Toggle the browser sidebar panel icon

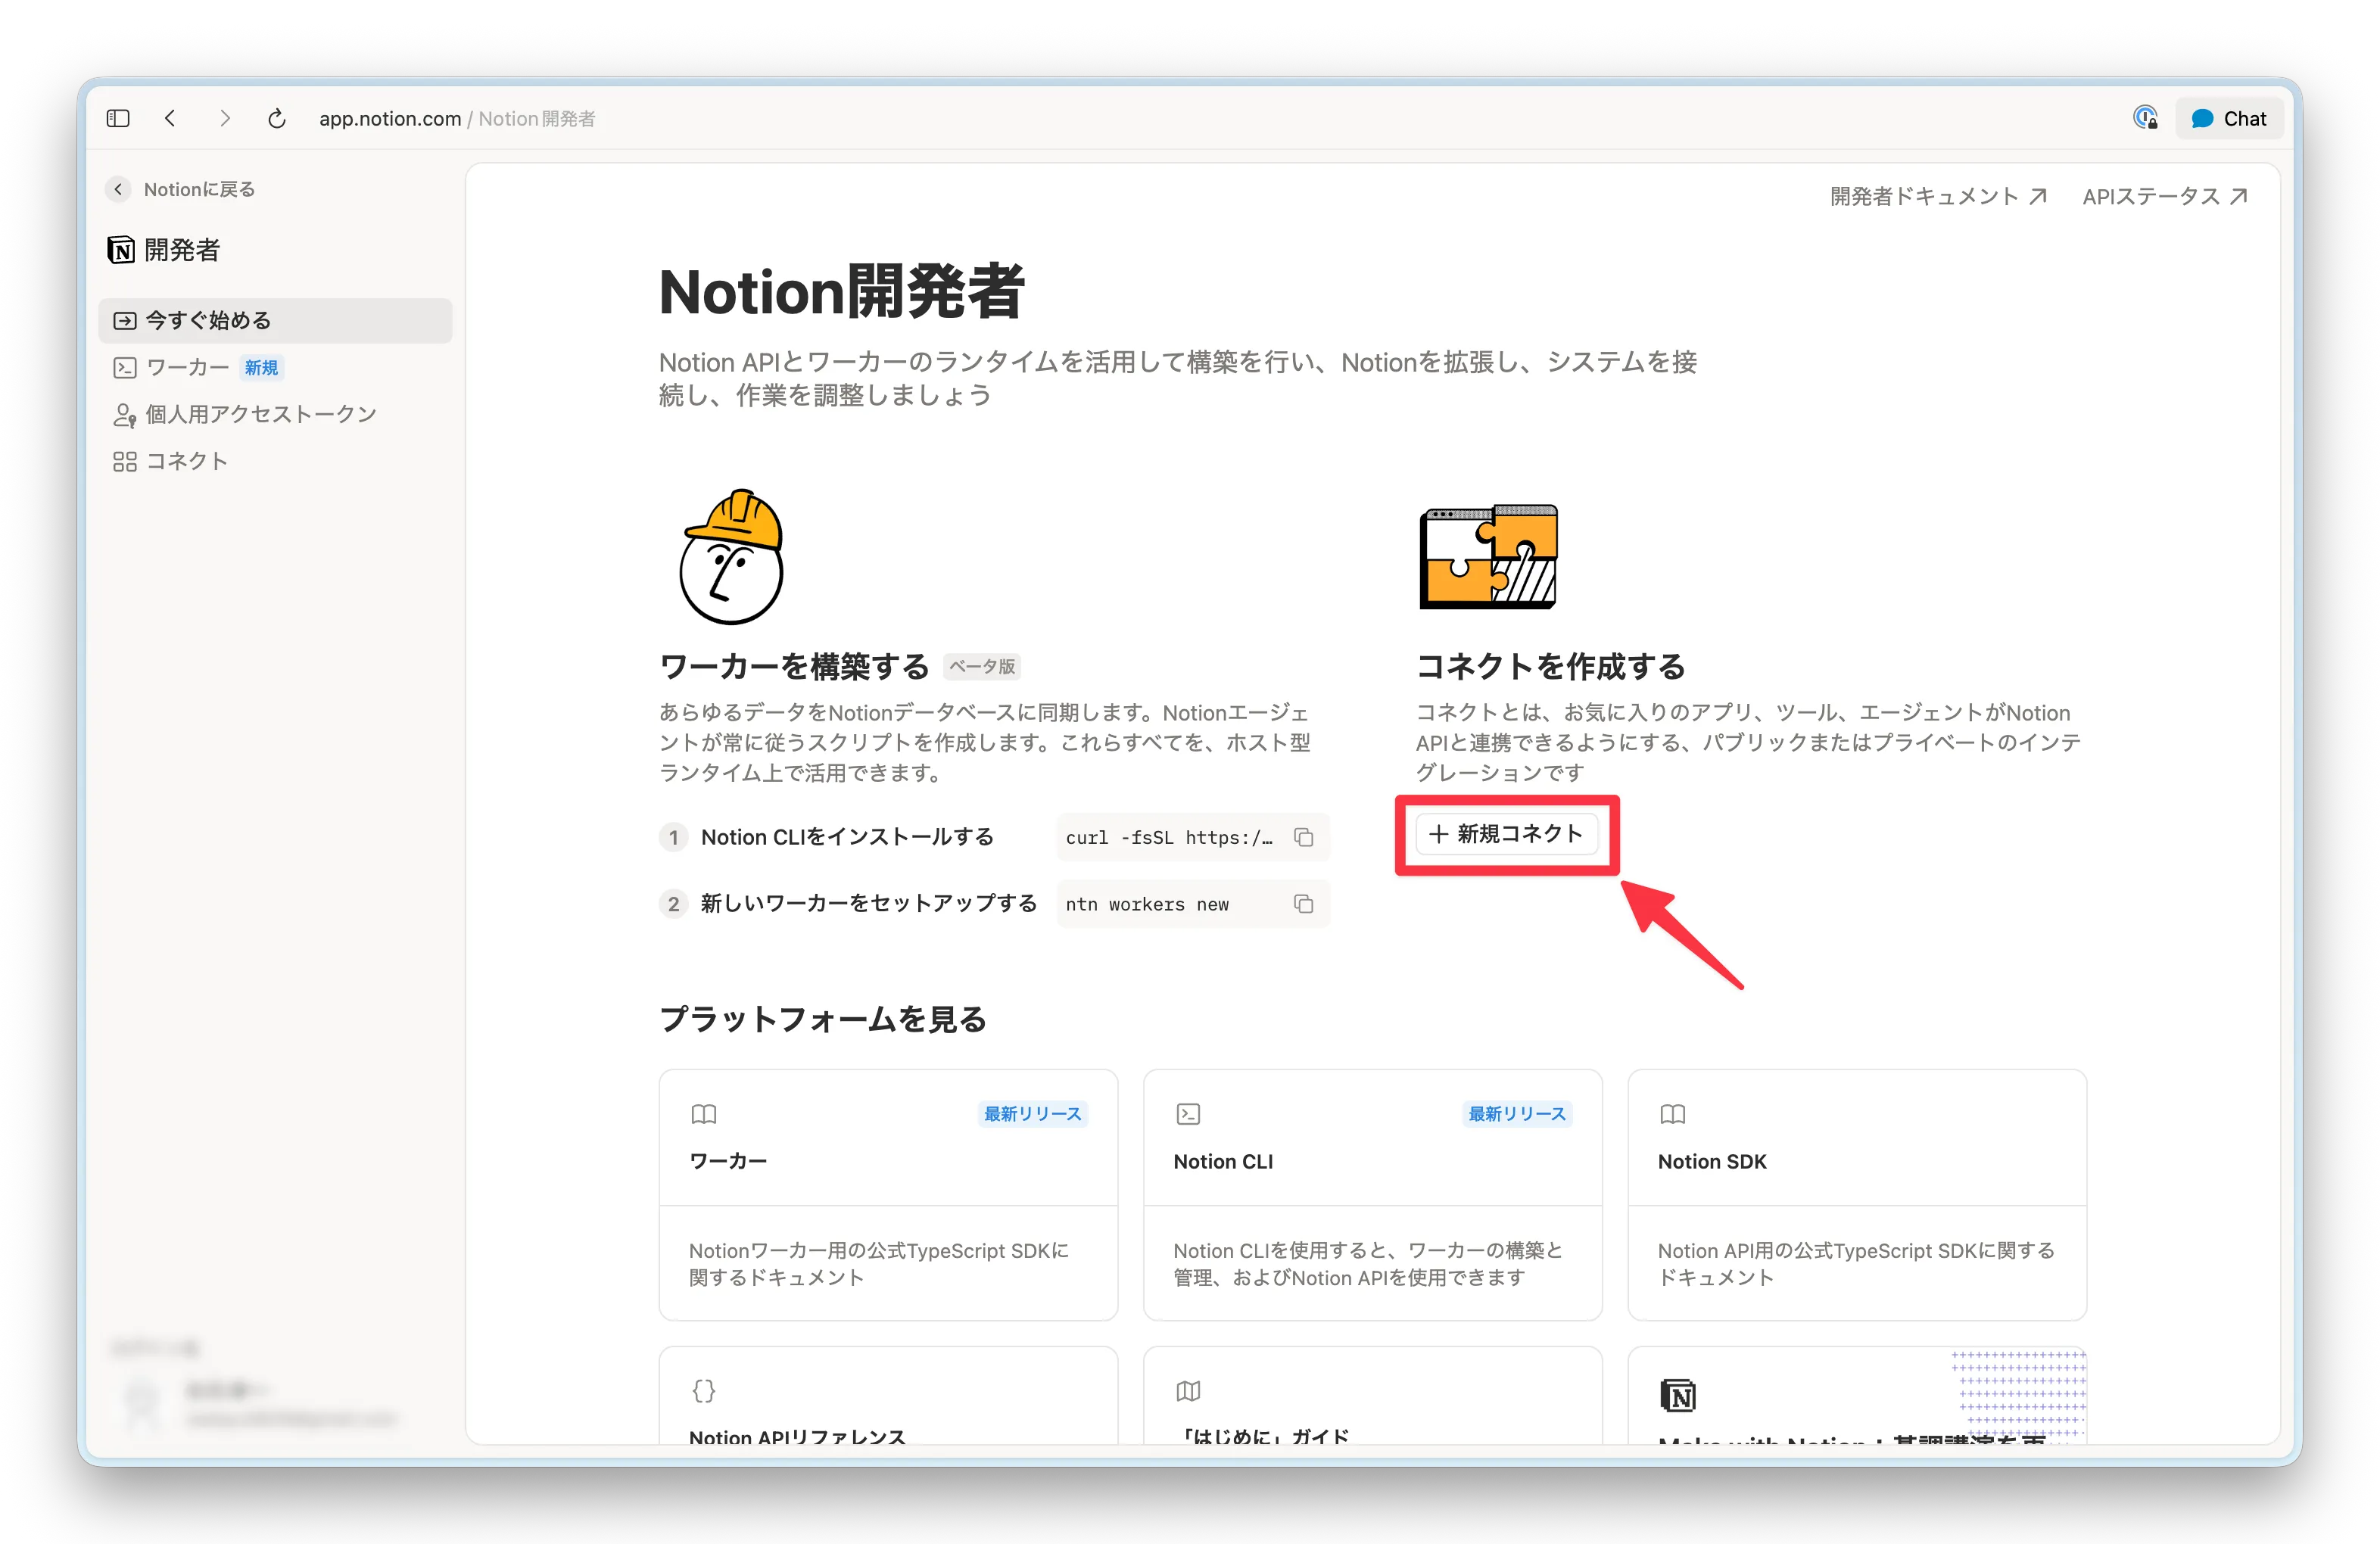click(118, 118)
